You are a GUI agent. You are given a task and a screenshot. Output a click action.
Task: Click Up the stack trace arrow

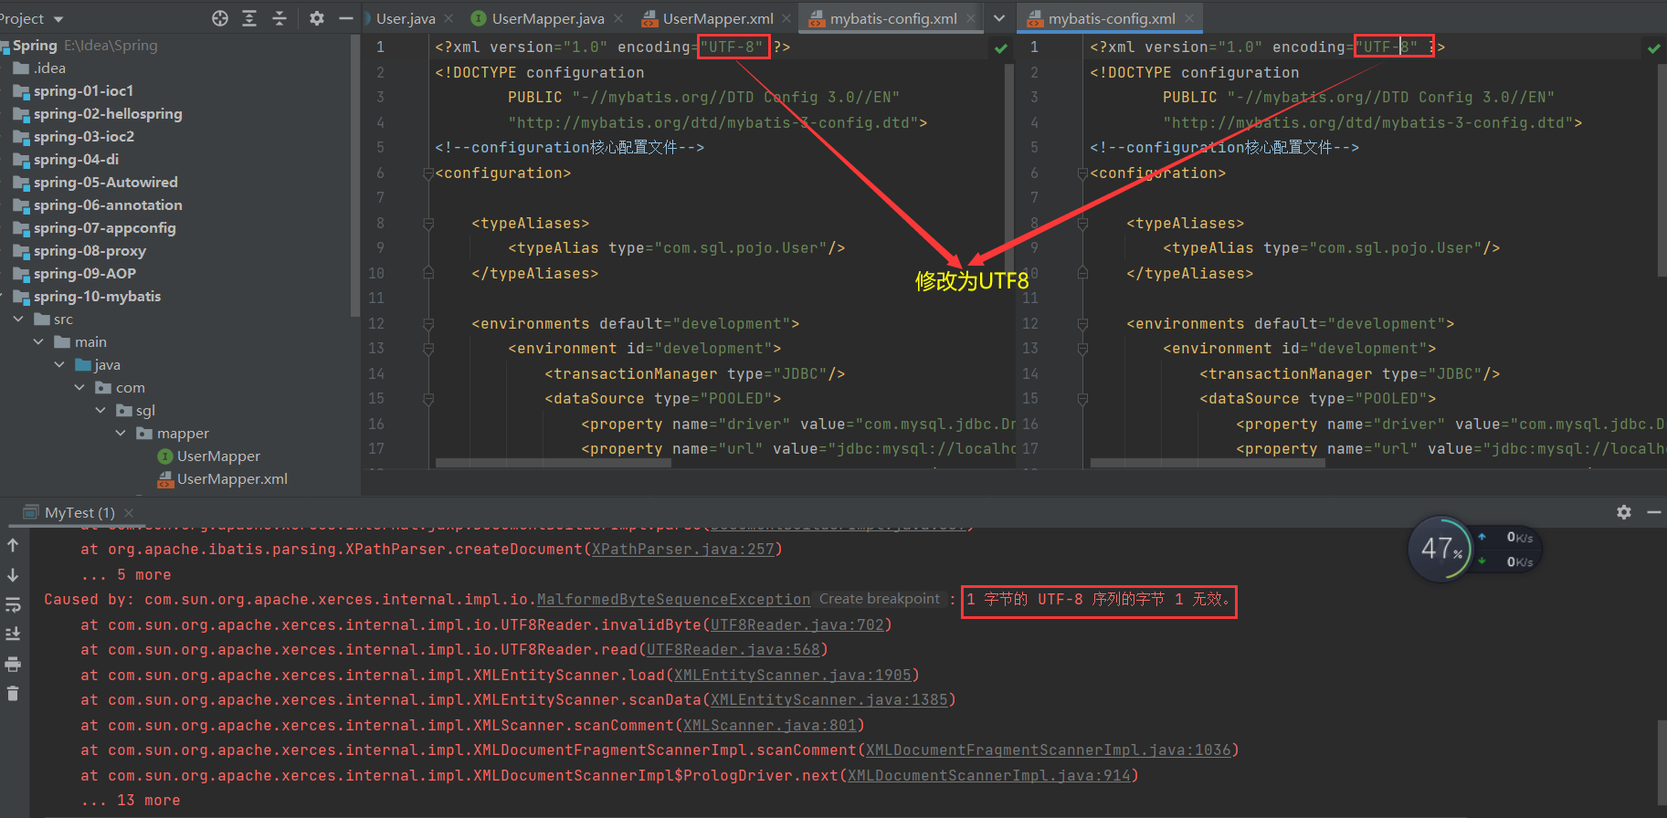[13, 545]
